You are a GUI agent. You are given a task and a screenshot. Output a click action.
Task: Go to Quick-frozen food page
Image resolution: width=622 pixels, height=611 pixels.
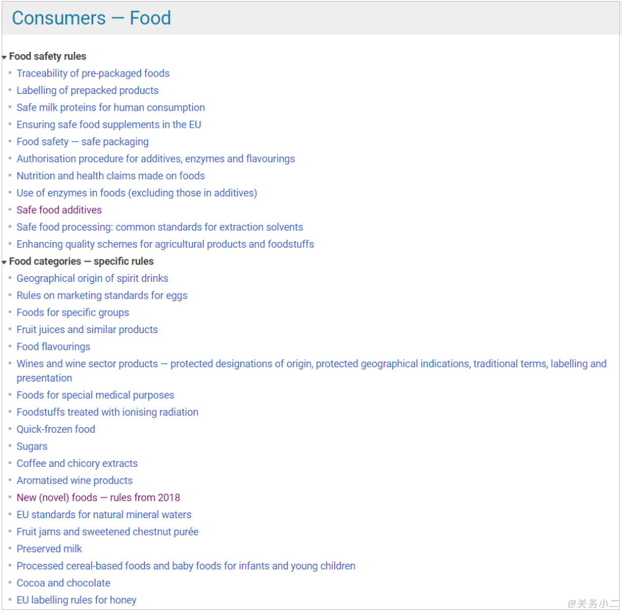[55, 429]
